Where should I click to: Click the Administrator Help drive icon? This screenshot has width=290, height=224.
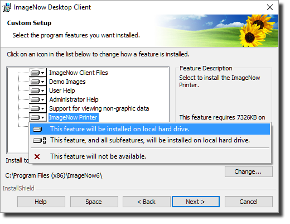pyautogui.click(x=35, y=99)
